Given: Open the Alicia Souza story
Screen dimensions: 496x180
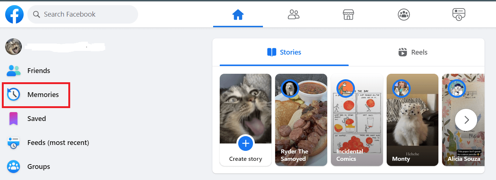Looking at the screenshot, I should pos(463,120).
